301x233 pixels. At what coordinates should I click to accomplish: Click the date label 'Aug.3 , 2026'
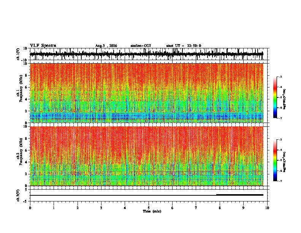[x=106, y=46]
